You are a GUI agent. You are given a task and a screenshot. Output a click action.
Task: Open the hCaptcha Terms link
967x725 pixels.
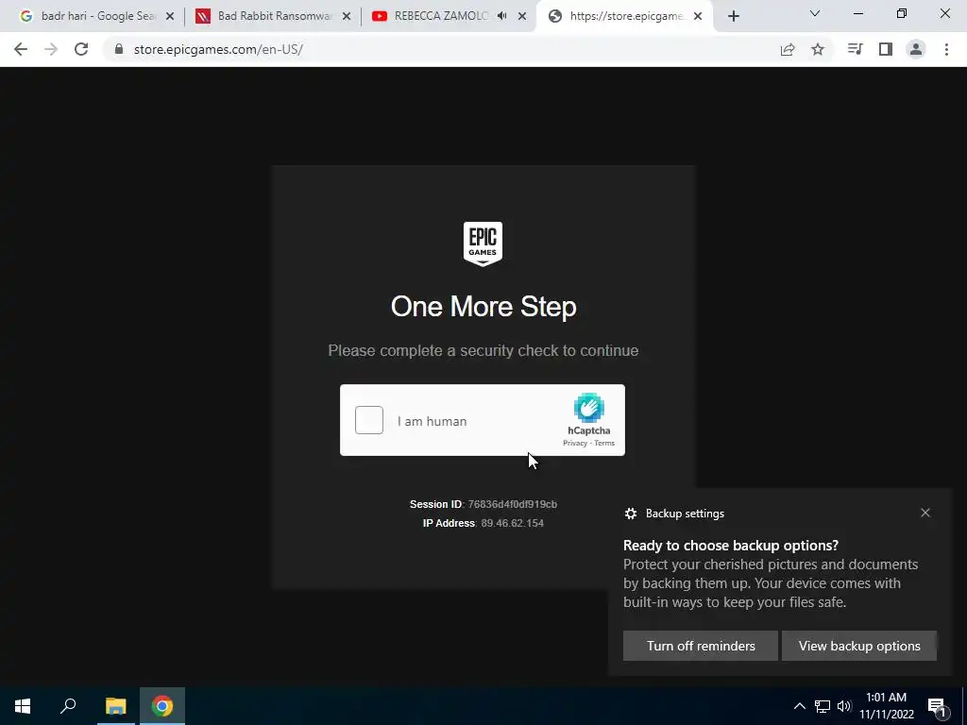(604, 444)
